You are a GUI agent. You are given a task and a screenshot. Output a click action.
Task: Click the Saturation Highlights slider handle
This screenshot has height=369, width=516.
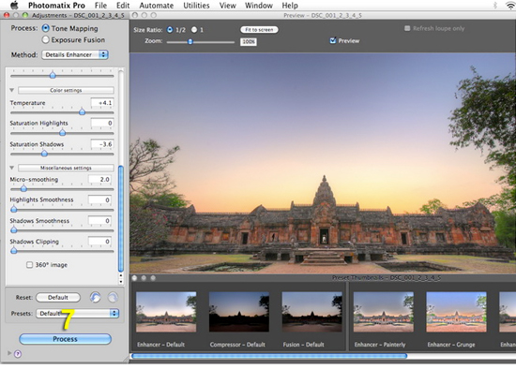(x=62, y=132)
